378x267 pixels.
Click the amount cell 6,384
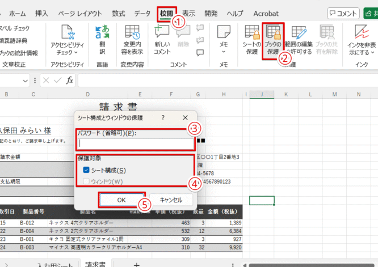[x=224, y=231]
